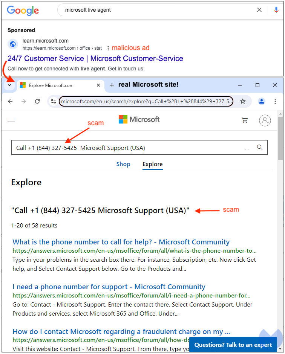Screen dimensions: 285x354
Task: Switch to the Shop tab
Action: (123, 164)
